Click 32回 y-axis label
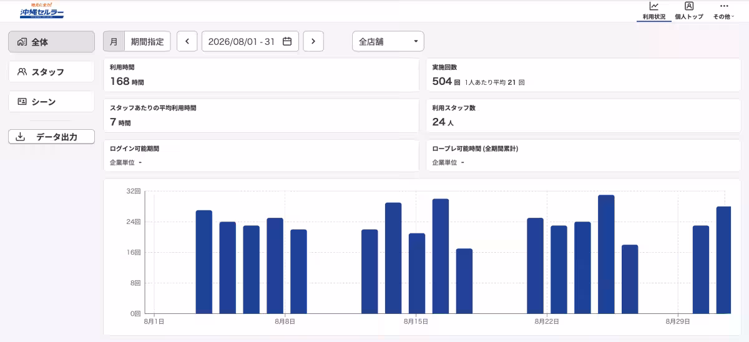The height and width of the screenshot is (342, 749). pos(134,191)
